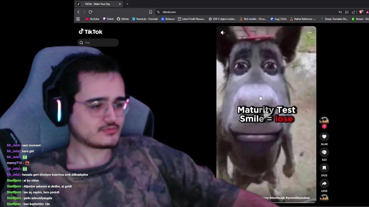Click the TikTok logo
The height and width of the screenshot is (207, 369).
[91, 32]
